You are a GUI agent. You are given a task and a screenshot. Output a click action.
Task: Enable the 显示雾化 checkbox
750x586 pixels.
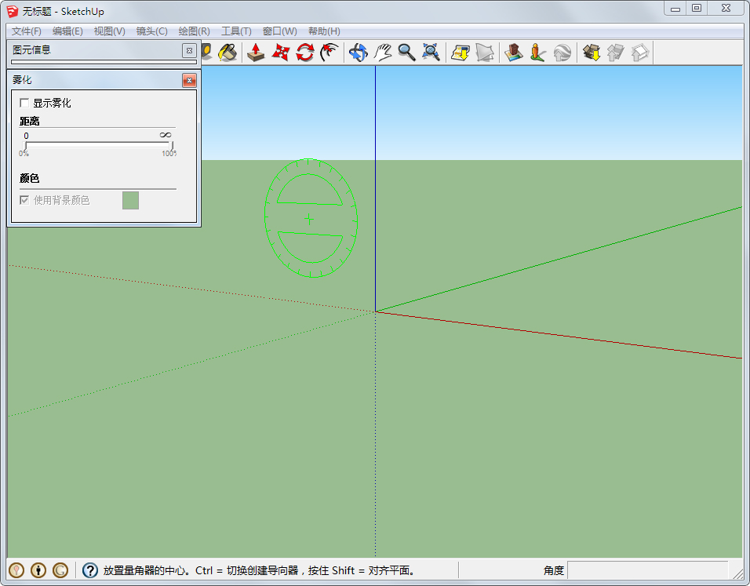point(24,103)
